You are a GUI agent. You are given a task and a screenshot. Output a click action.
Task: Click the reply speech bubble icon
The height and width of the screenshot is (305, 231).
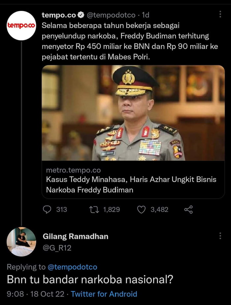[x=48, y=209]
